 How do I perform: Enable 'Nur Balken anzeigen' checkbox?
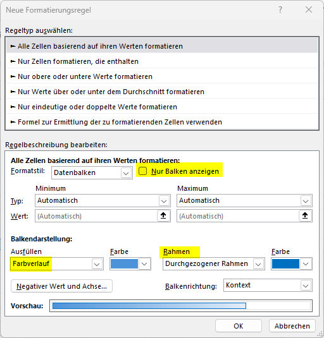click(x=142, y=171)
